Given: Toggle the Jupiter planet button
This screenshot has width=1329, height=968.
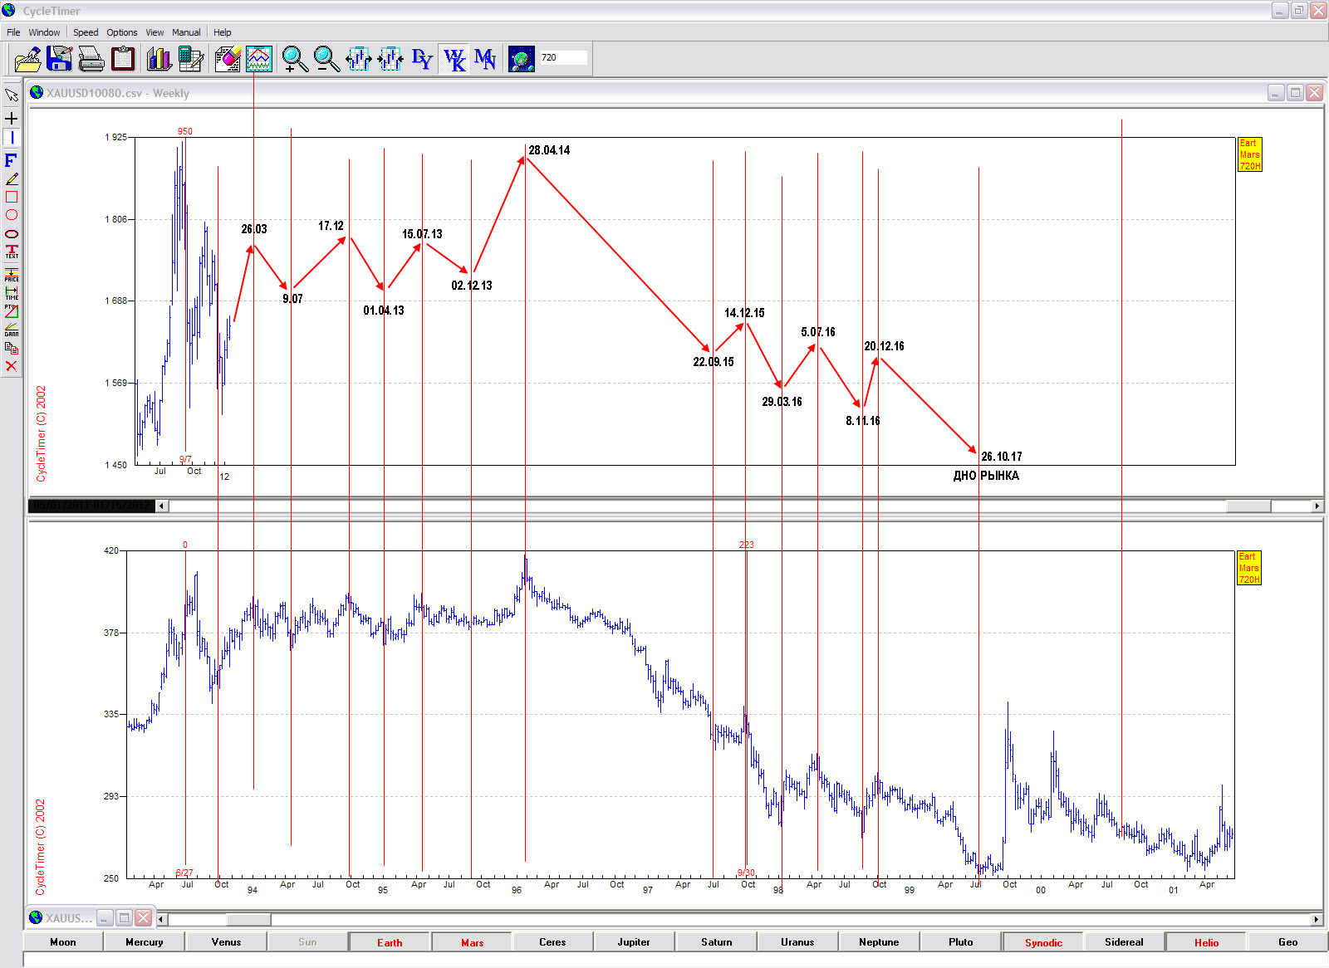Looking at the screenshot, I should point(634,942).
